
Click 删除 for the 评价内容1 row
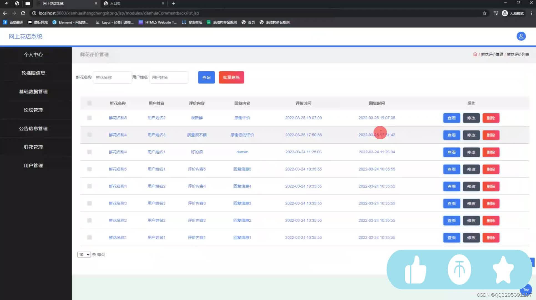(x=491, y=238)
